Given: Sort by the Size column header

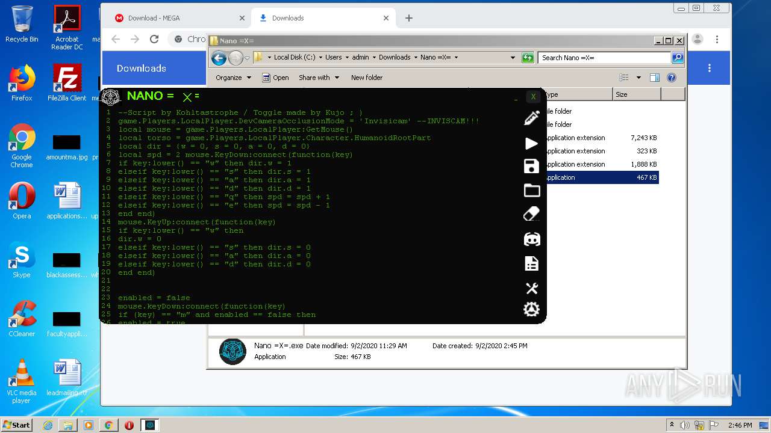Looking at the screenshot, I should point(637,94).
